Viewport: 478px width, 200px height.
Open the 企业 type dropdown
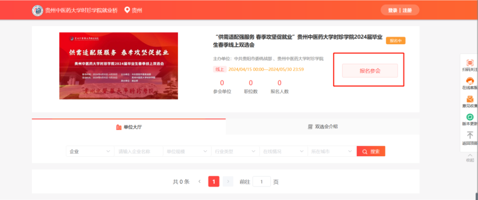(x=90, y=152)
